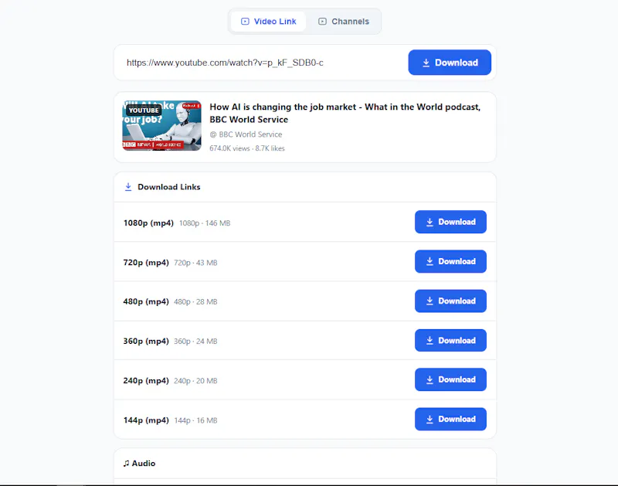This screenshot has width=618, height=486.
Task: Download the 360p (mp4) version
Action: coord(450,341)
